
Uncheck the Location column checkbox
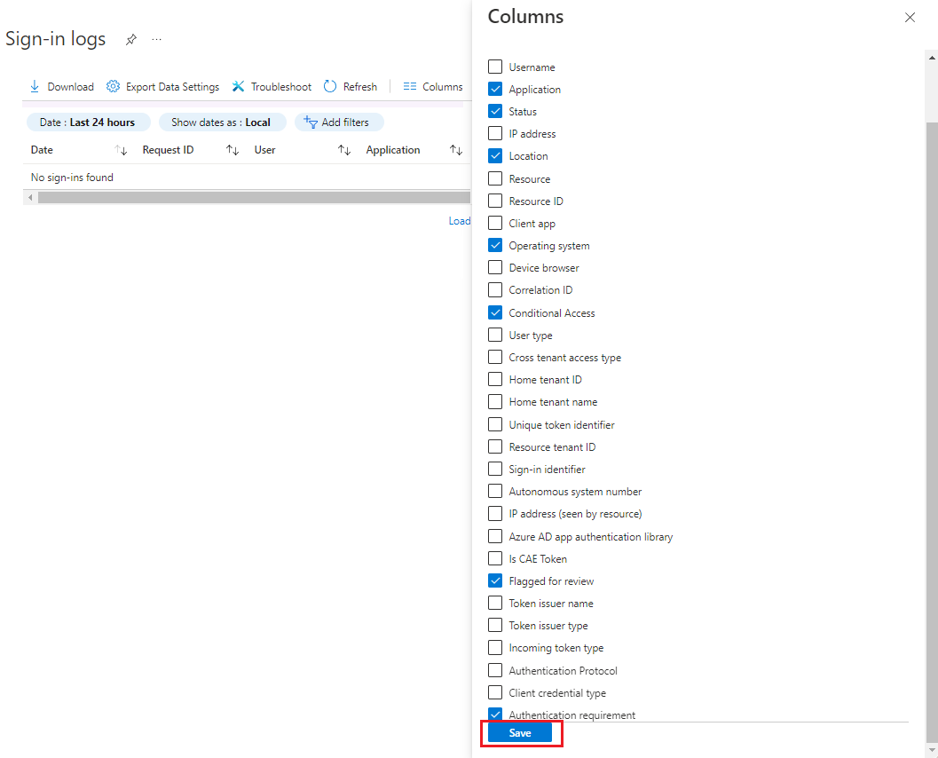pos(495,156)
